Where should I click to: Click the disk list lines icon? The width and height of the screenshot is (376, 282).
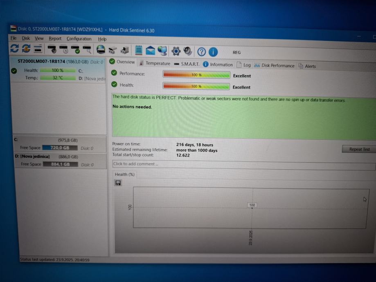38,49
